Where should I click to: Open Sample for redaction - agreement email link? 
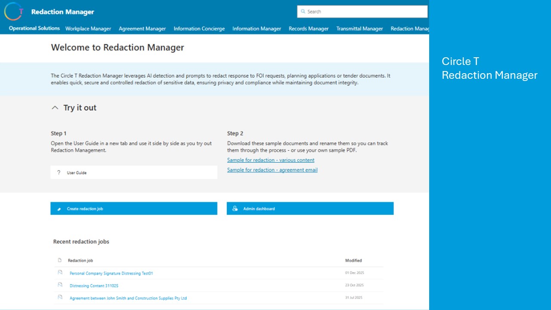click(x=272, y=170)
